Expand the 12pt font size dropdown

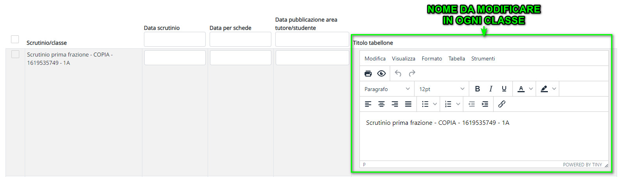coord(442,89)
